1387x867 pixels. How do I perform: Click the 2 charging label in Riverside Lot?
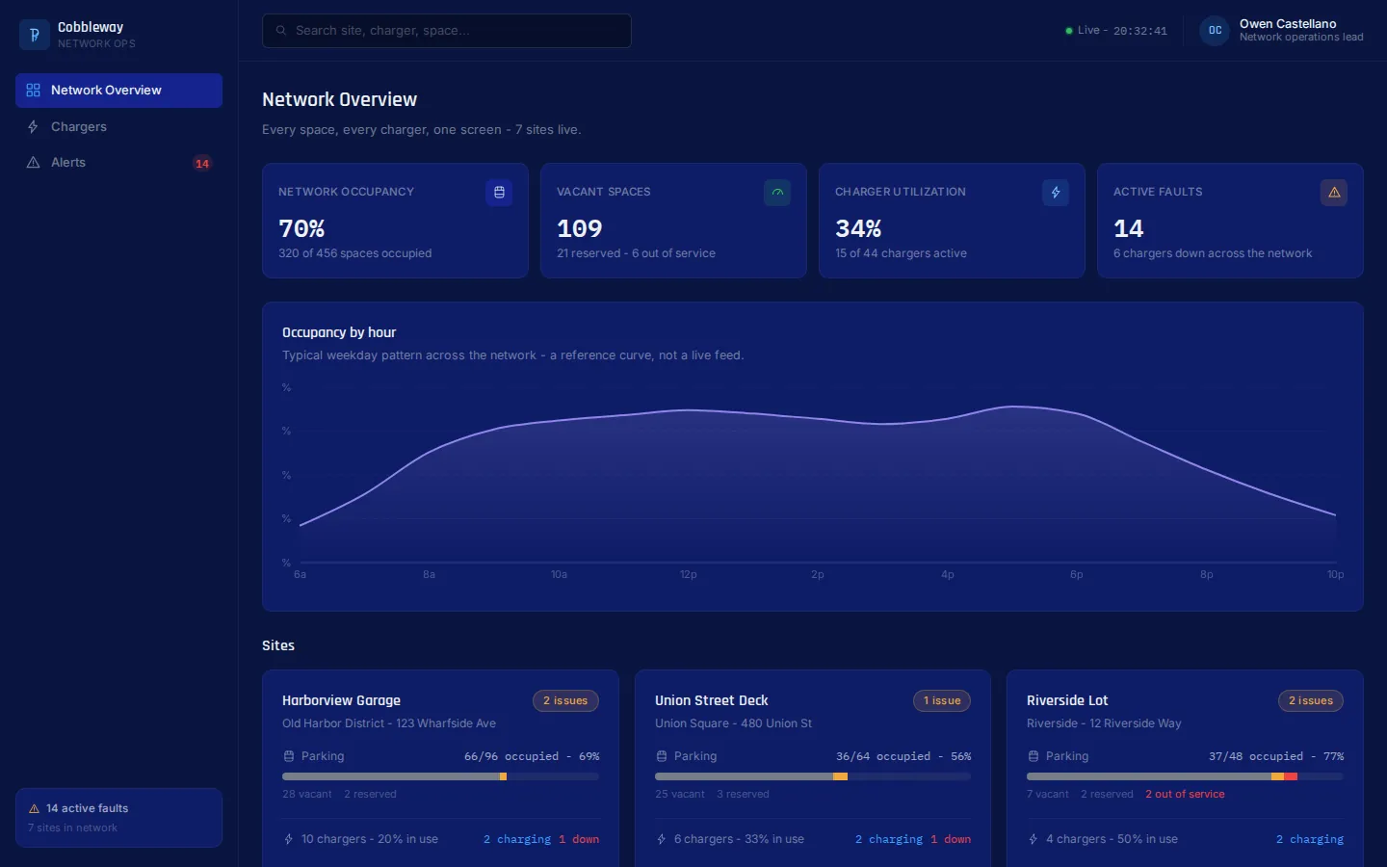click(x=1310, y=840)
